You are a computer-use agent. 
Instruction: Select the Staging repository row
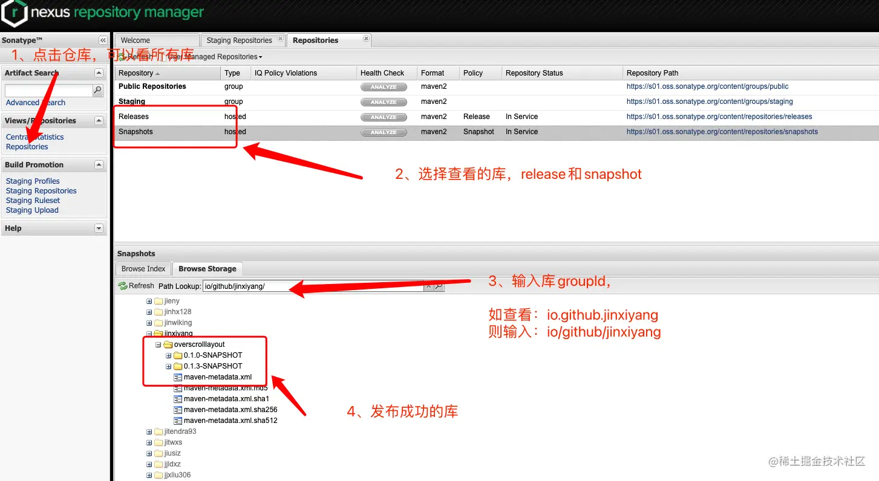click(x=497, y=102)
